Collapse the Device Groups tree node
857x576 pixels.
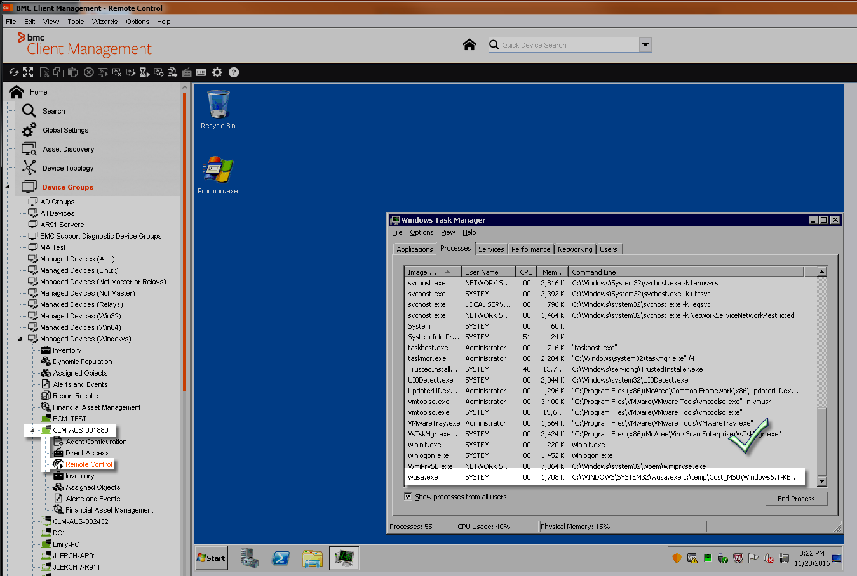7,187
